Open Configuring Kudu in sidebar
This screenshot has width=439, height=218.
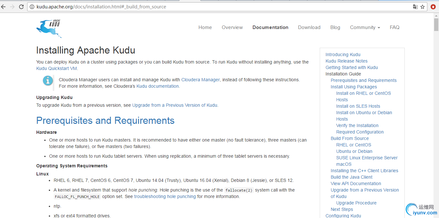click(x=343, y=215)
